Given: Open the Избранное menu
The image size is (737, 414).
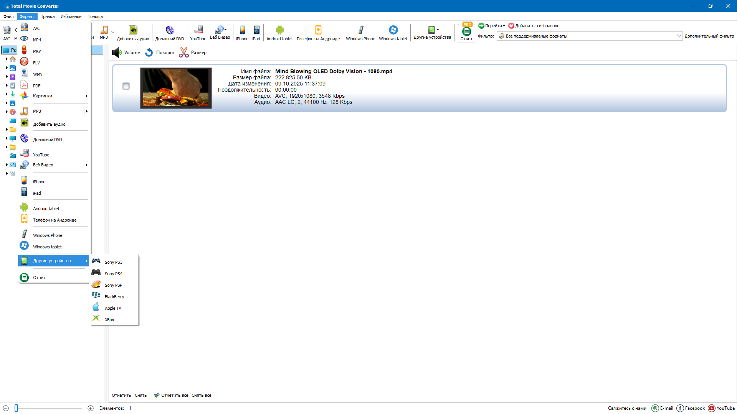Looking at the screenshot, I should click(x=71, y=16).
